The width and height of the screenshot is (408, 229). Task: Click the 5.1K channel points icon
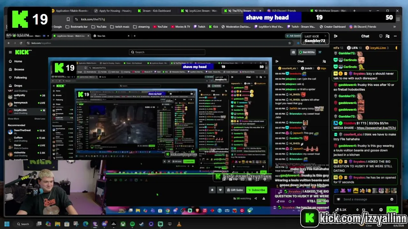point(337,210)
